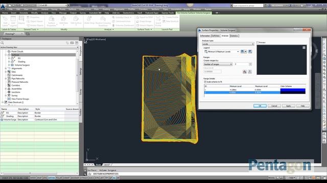Click the AutoCAD application menu logo
This screenshot has width=327, height=183.
pos(3,7)
